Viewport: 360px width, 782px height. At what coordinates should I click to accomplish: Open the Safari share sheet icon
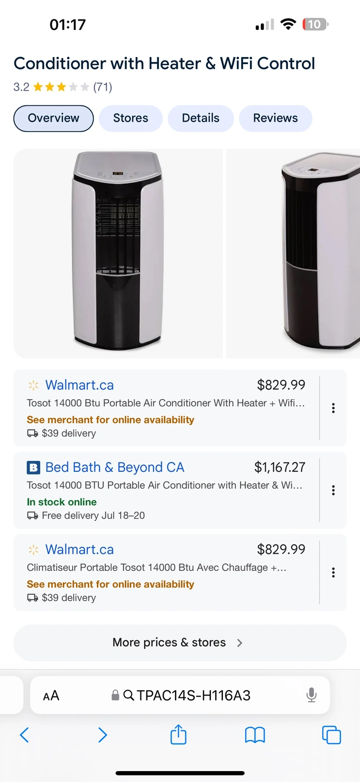pos(178,734)
